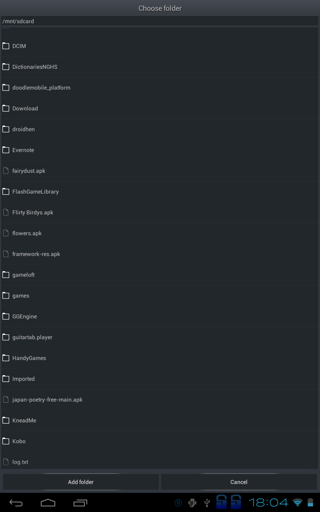Click the /mnt/sdcard path field

tap(160, 21)
